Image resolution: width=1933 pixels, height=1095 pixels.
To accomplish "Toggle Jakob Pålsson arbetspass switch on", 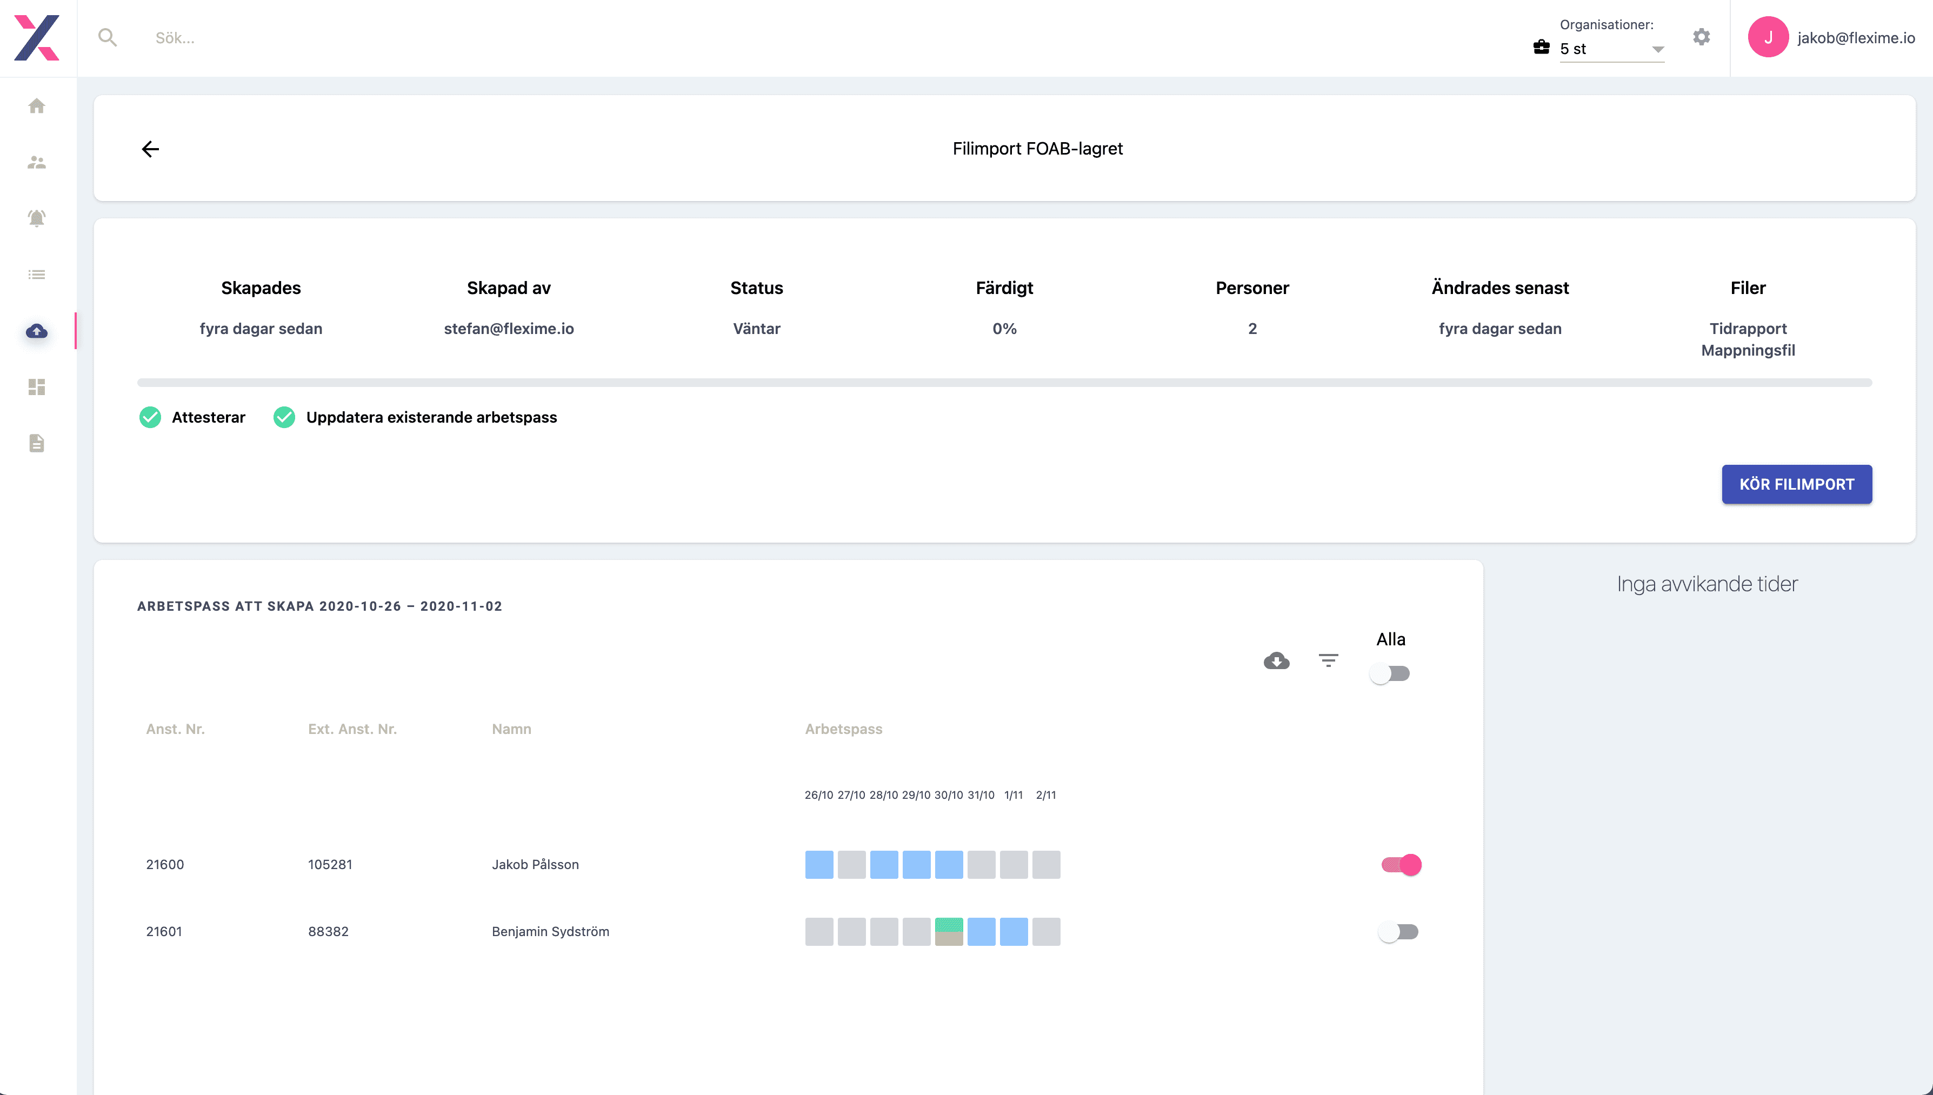I will [x=1401, y=864].
